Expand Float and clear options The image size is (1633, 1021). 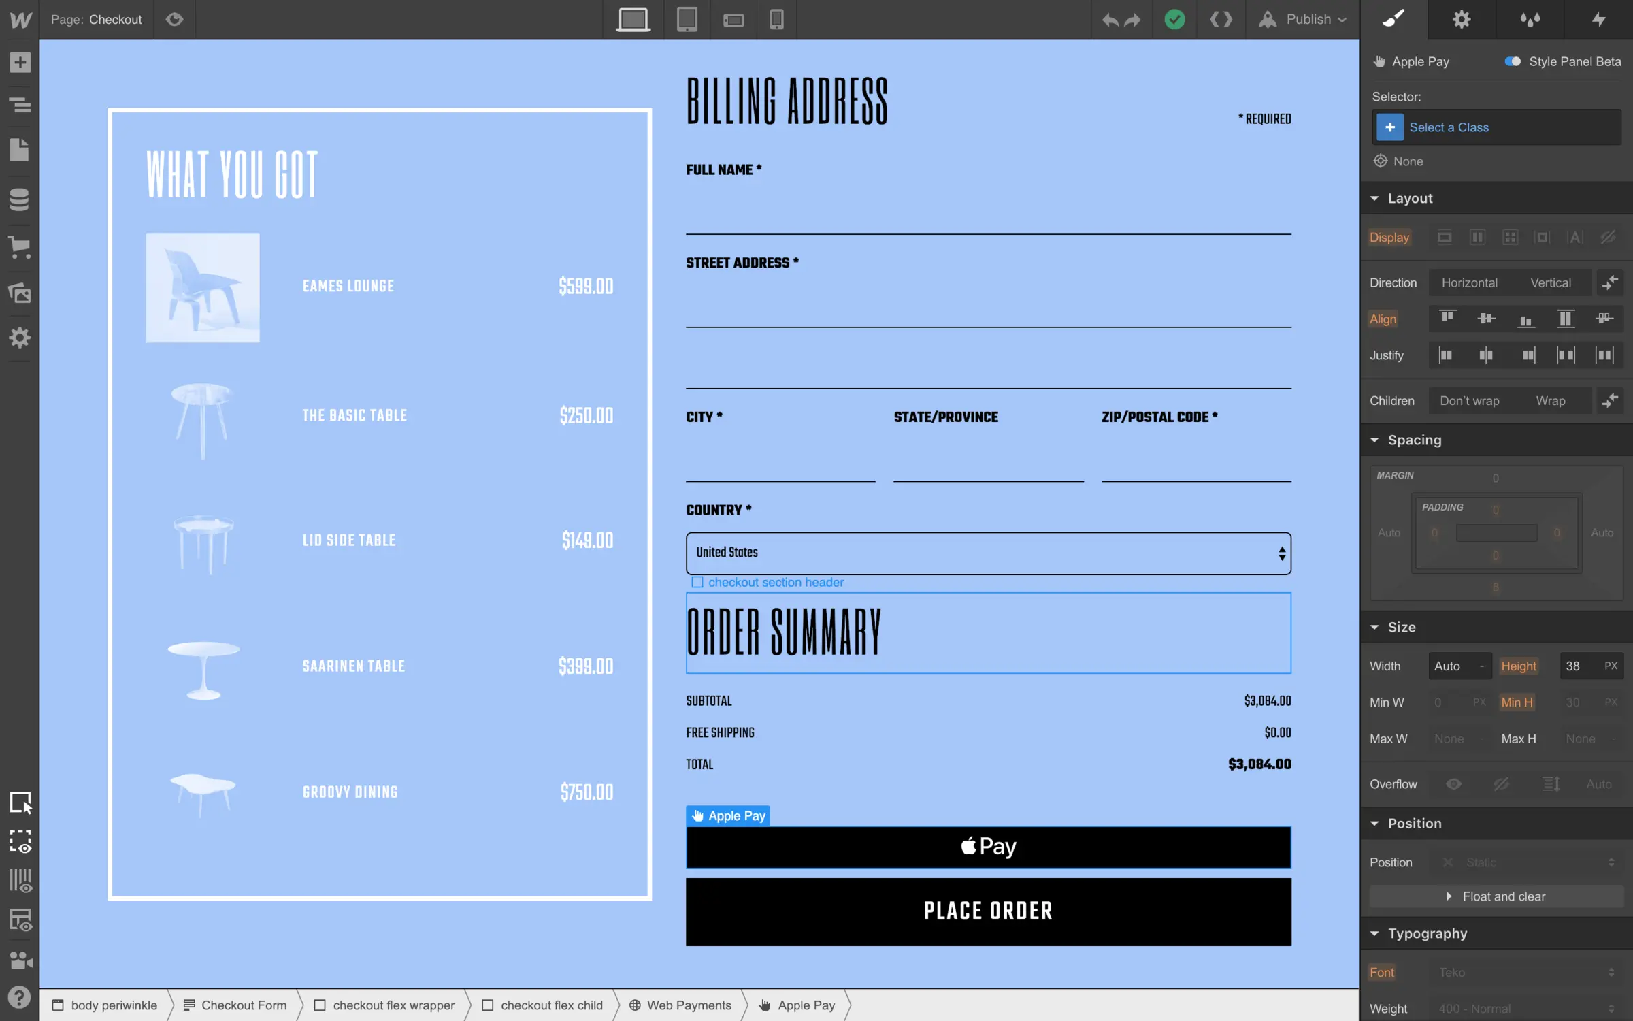[x=1496, y=896]
